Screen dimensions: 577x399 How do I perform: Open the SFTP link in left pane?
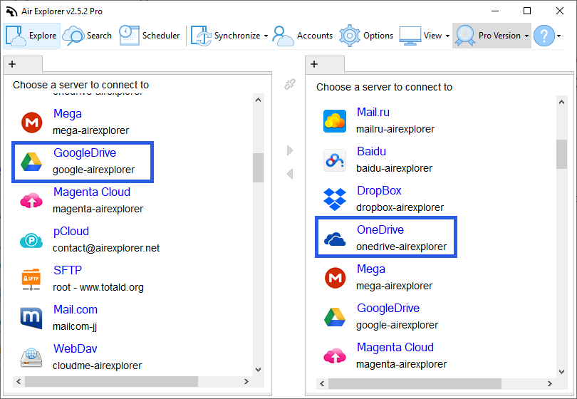tap(68, 270)
